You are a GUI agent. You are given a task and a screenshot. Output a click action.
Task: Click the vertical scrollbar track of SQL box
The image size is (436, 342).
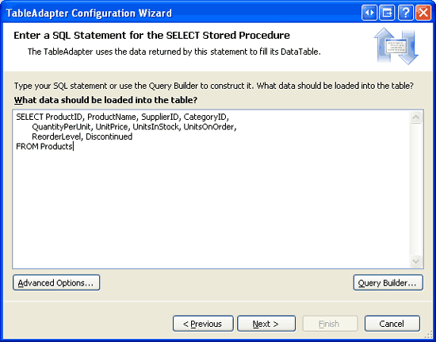coord(415,189)
